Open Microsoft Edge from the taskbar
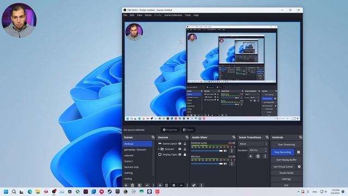Image resolution: width=348 pixels, height=196 pixels. 30,192
